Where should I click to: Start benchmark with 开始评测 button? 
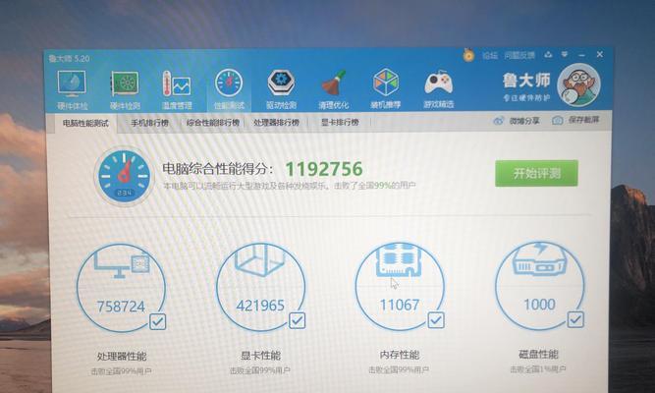point(536,173)
